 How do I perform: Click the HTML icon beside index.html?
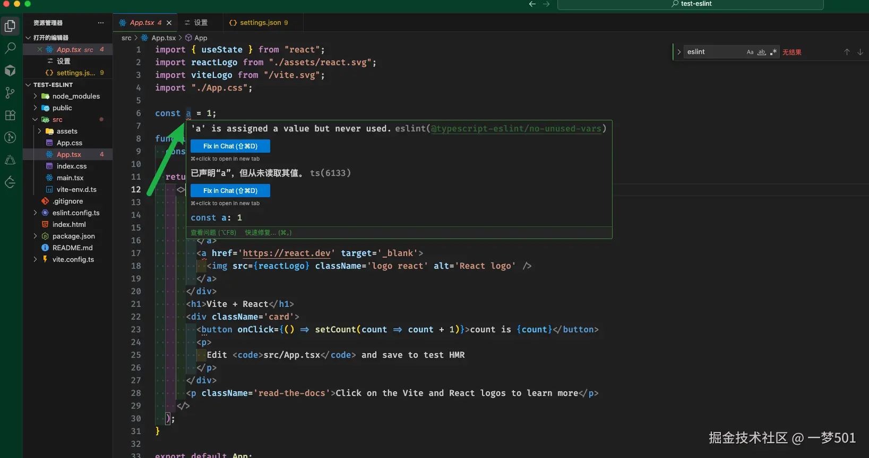[x=45, y=224]
